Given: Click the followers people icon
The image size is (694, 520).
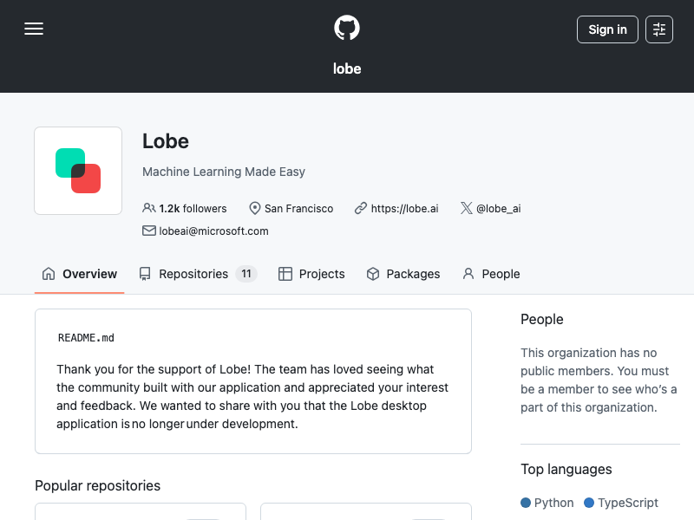Looking at the screenshot, I should click(149, 208).
